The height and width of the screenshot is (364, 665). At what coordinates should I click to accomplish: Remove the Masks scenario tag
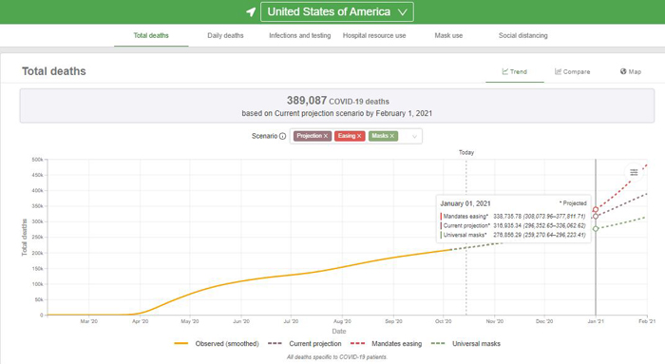coord(392,136)
